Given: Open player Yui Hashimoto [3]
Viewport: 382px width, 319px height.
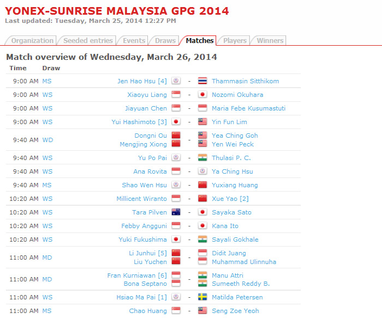Looking at the screenshot, I should (x=139, y=122).
